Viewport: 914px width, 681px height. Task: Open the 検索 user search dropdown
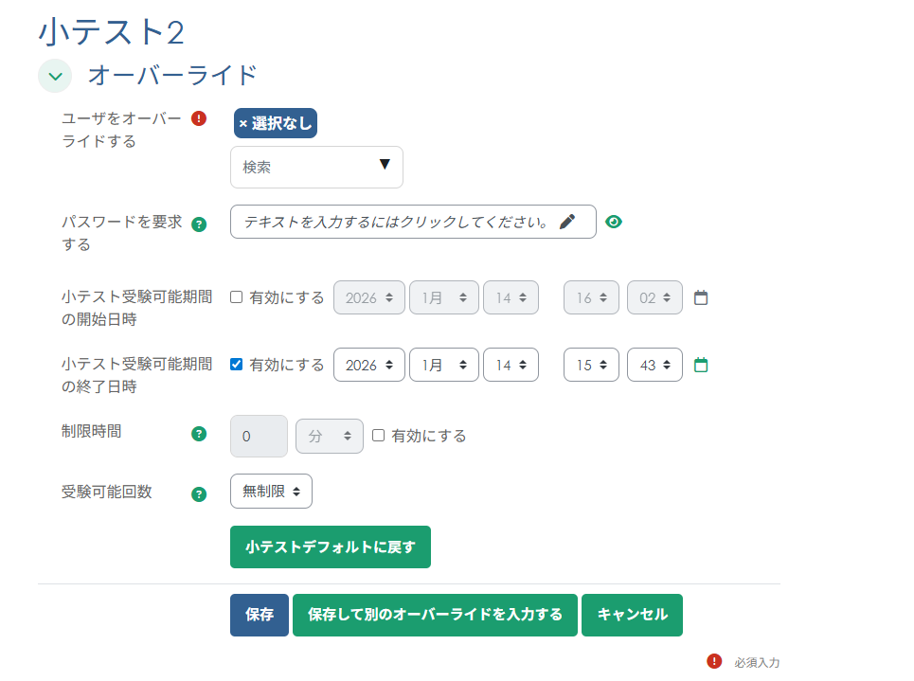pos(316,167)
